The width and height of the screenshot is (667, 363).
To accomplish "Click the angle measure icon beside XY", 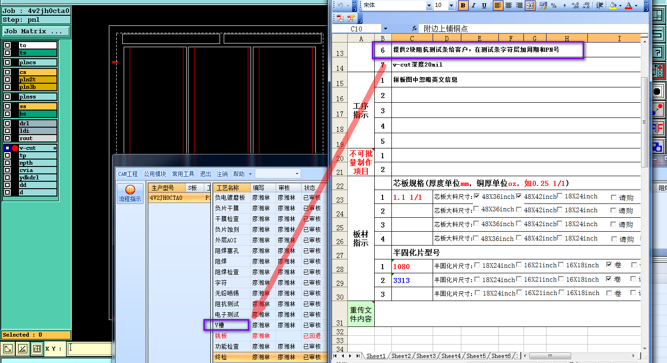I will click(23, 349).
